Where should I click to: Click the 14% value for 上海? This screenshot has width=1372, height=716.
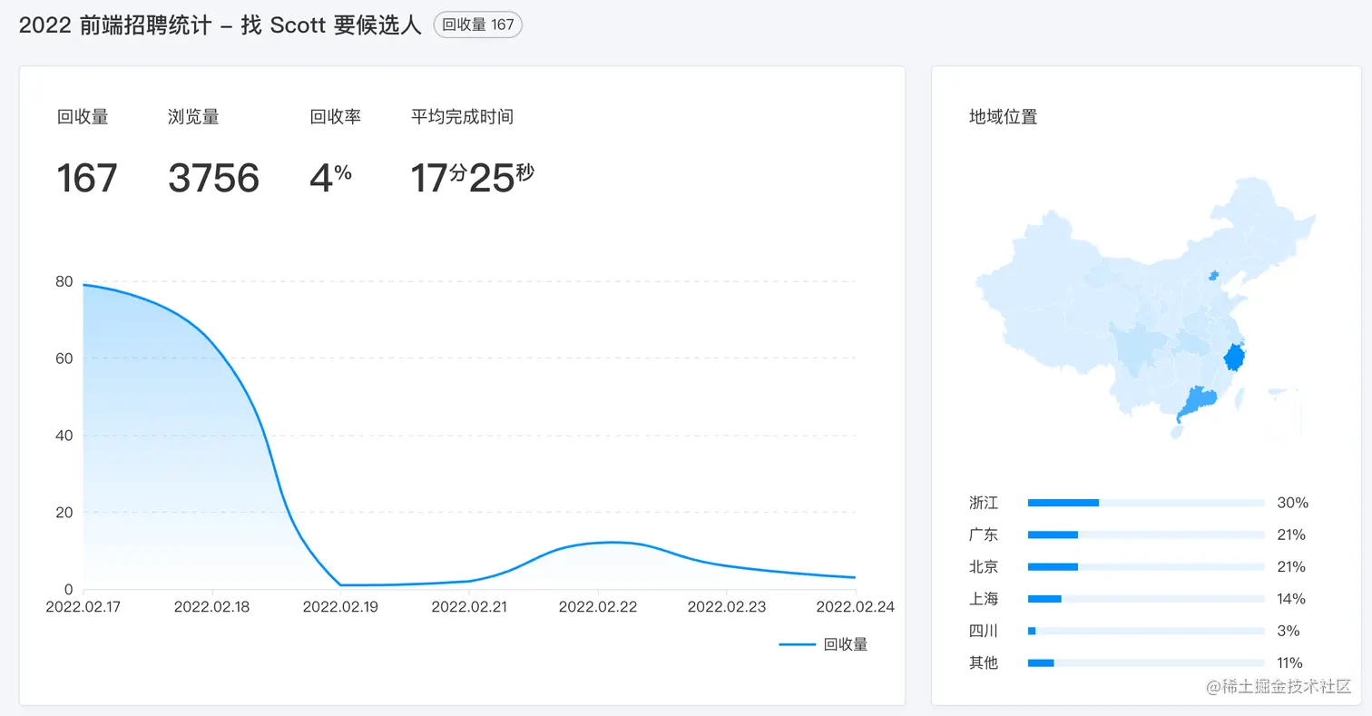pos(1291,599)
